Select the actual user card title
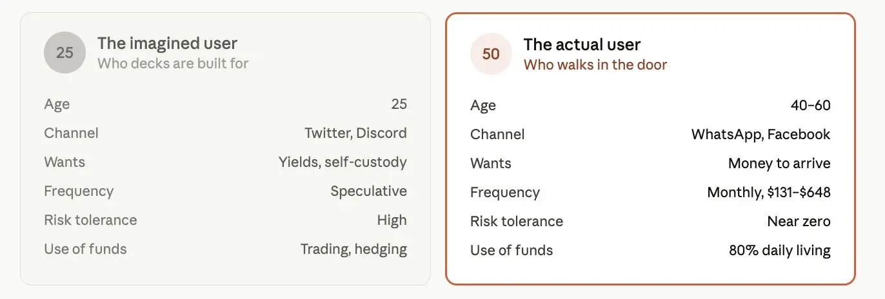 [582, 45]
